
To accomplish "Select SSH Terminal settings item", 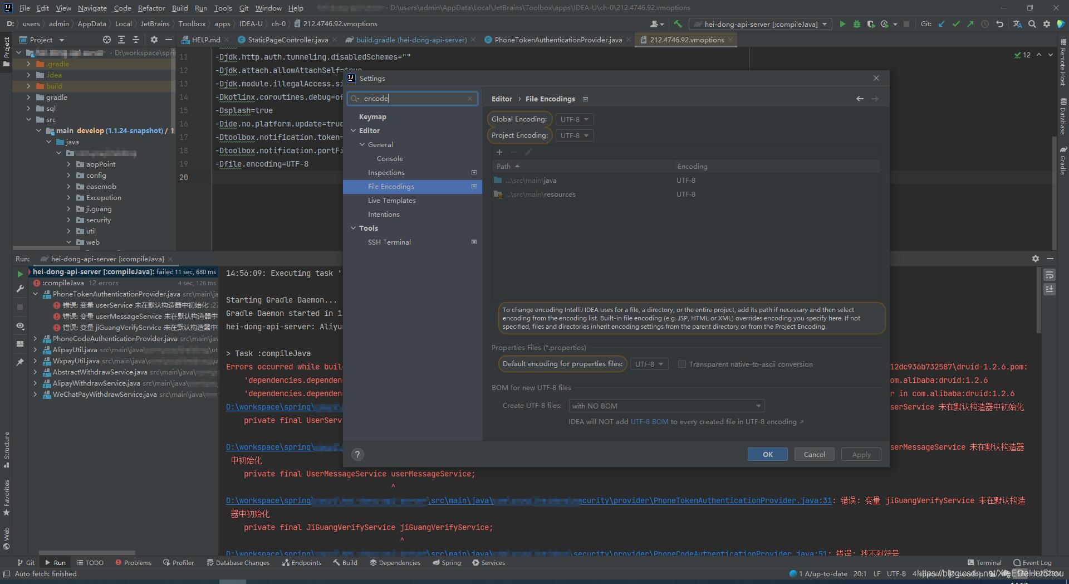I will coord(413,242).
